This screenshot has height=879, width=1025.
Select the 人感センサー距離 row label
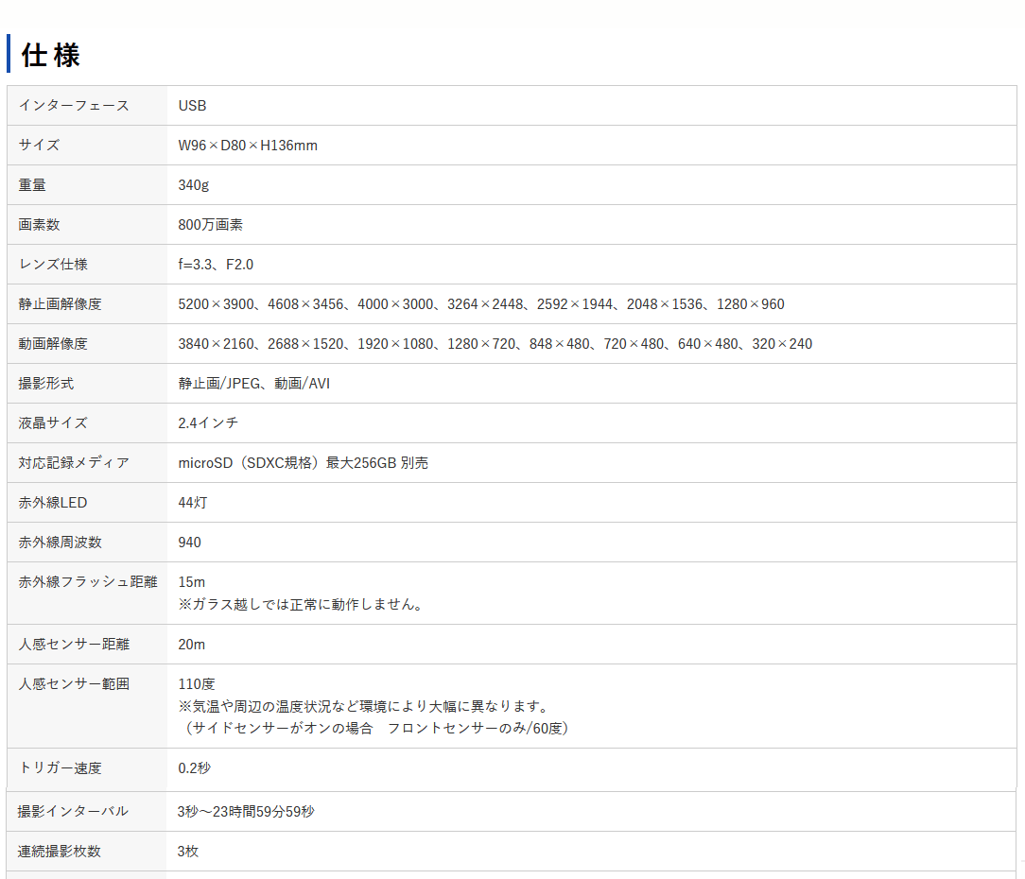[74, 645]
